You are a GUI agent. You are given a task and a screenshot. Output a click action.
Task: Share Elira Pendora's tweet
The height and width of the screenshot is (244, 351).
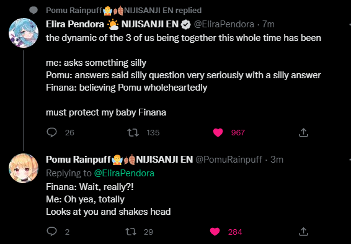303,132
